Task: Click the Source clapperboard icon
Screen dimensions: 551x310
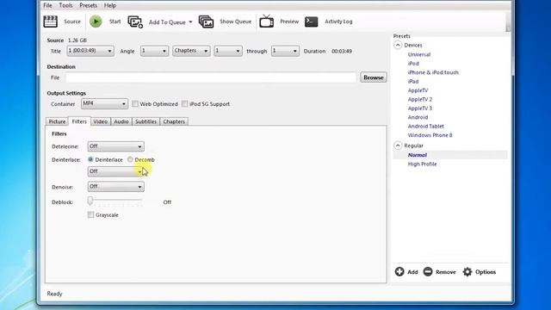Action: coord(50,22)
